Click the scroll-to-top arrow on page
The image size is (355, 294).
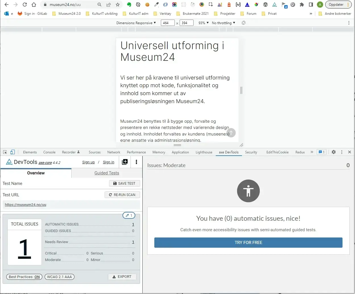tap(231, 133)
